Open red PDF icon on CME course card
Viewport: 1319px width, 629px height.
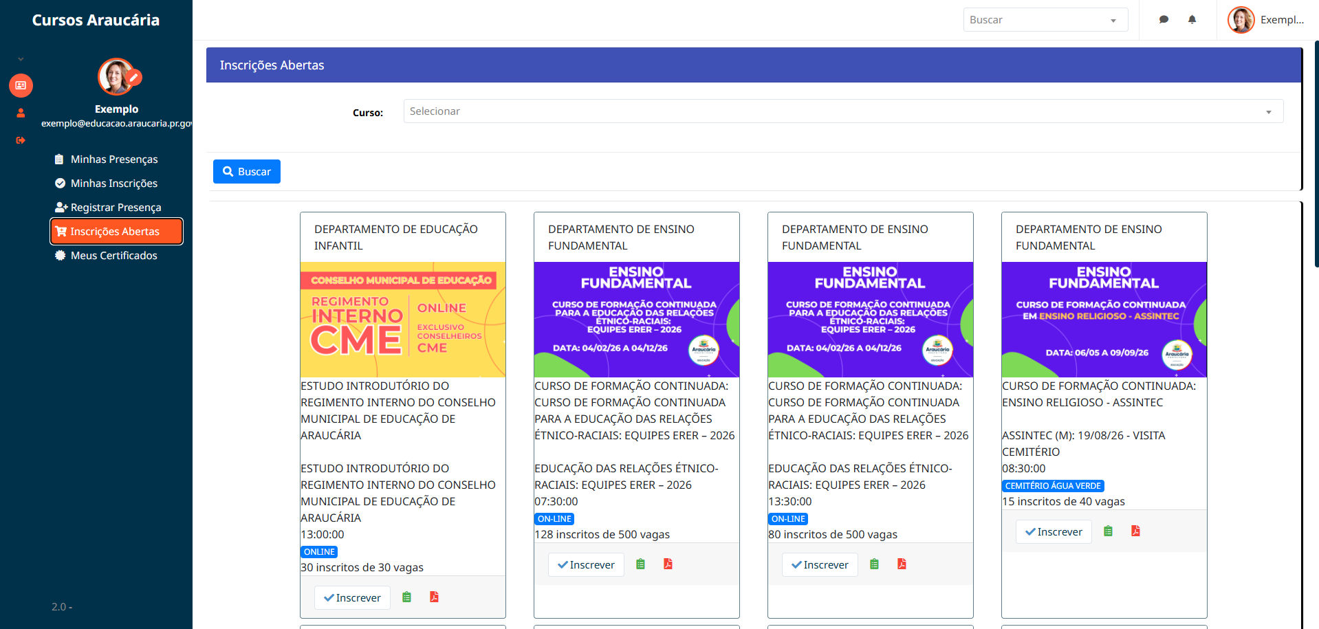434,597
